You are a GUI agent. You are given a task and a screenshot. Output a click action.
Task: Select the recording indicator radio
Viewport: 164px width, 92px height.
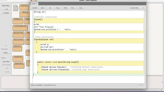coord(3,65)
